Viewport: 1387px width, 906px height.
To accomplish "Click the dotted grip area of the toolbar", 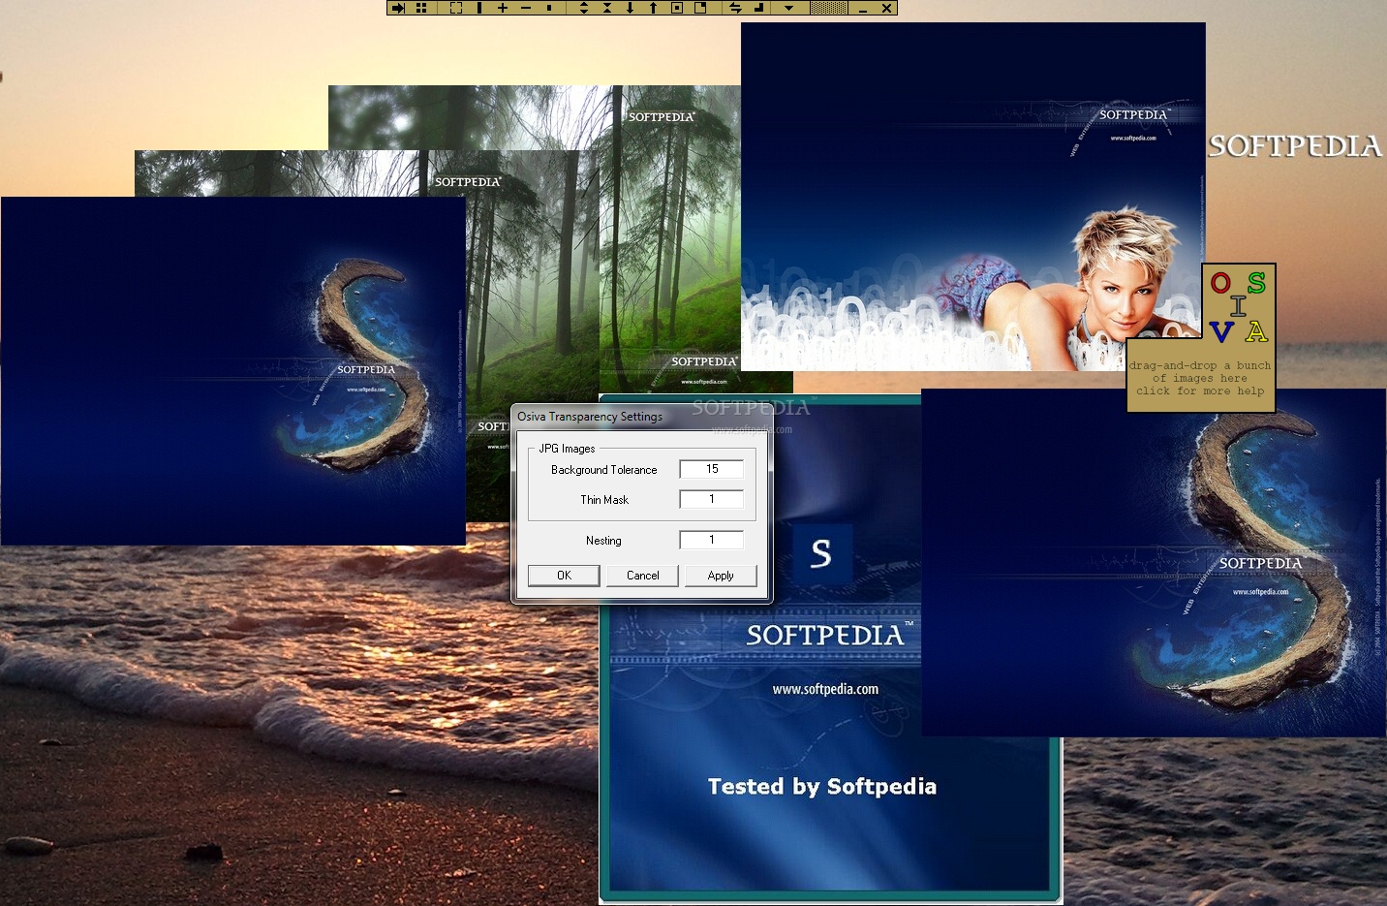I will point(828,8).
